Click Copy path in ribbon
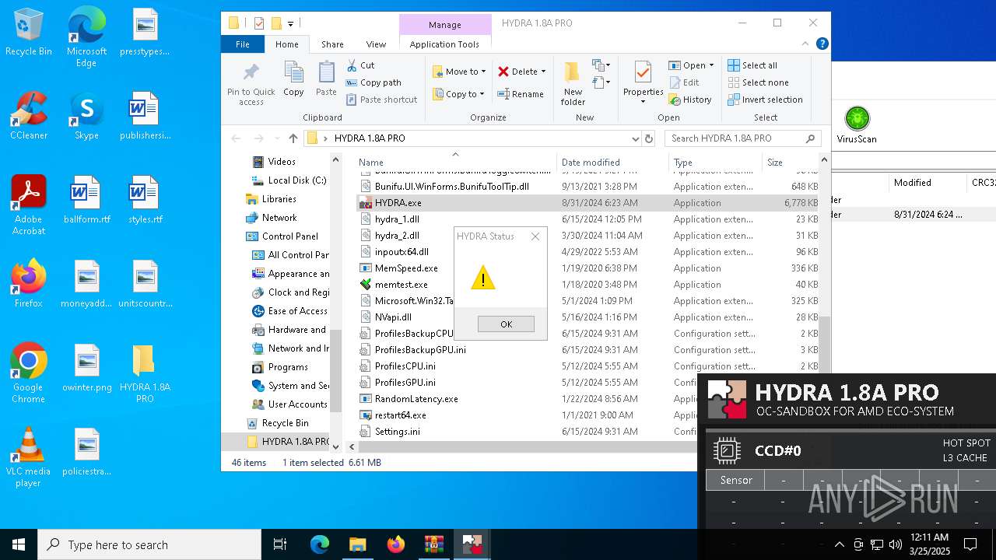 [x=373, y=82]
